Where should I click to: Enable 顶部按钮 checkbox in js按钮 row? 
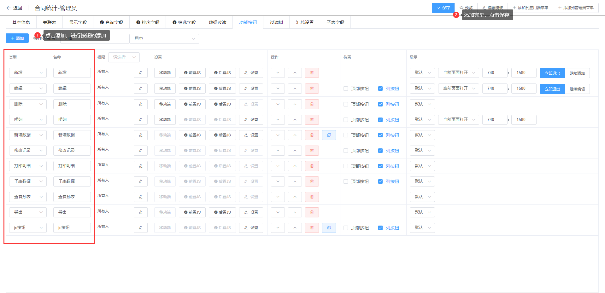click(346, 228)
